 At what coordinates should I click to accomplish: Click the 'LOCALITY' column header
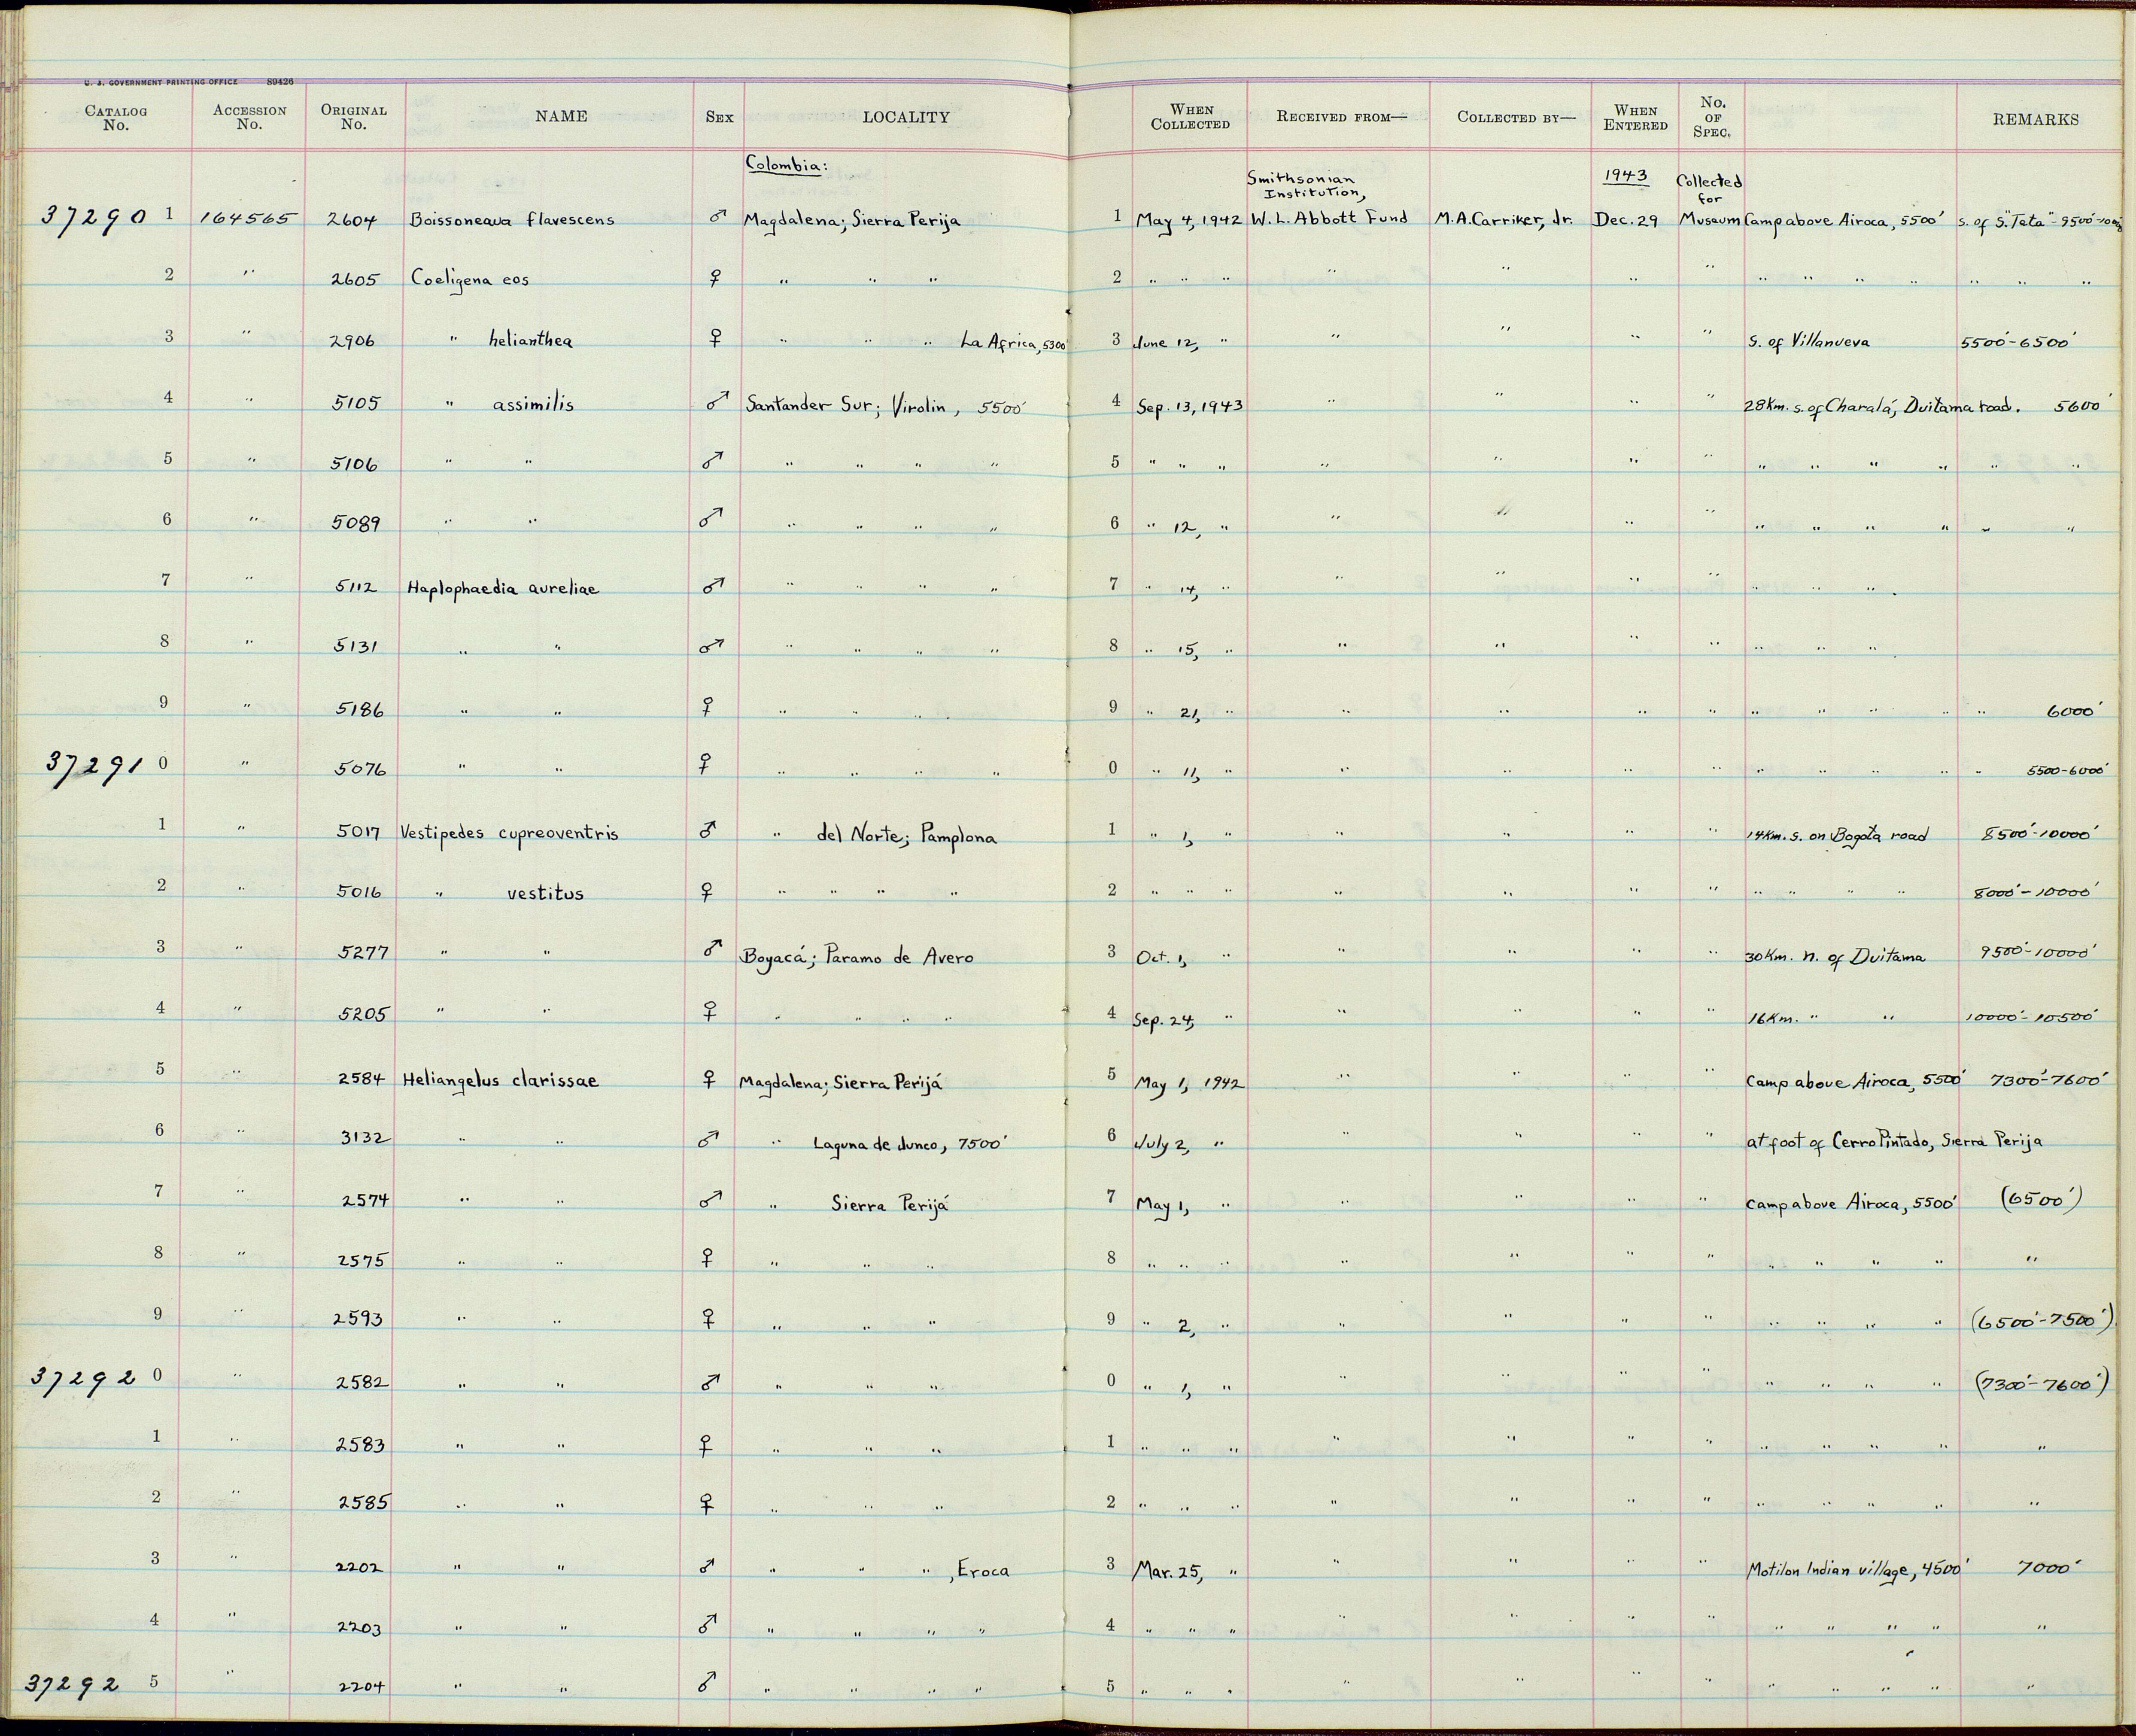coord(906,117)
